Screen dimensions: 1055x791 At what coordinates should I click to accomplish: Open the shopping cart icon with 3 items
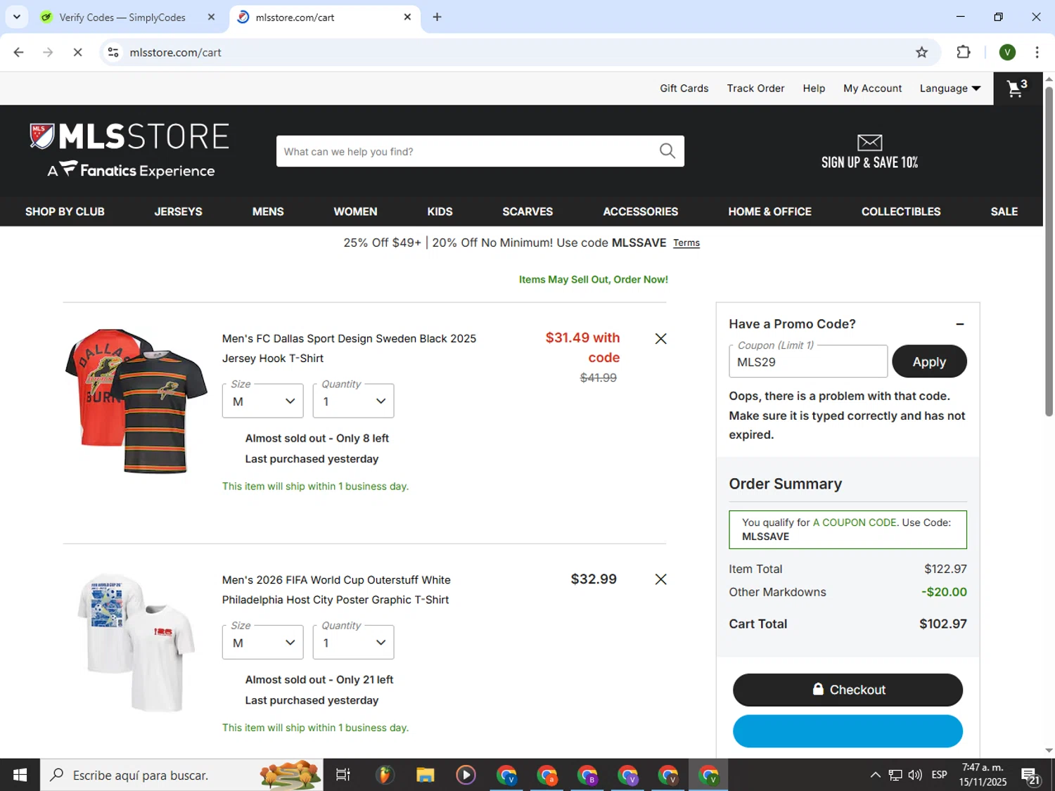pyautogui.click(x=1017, y=88)
